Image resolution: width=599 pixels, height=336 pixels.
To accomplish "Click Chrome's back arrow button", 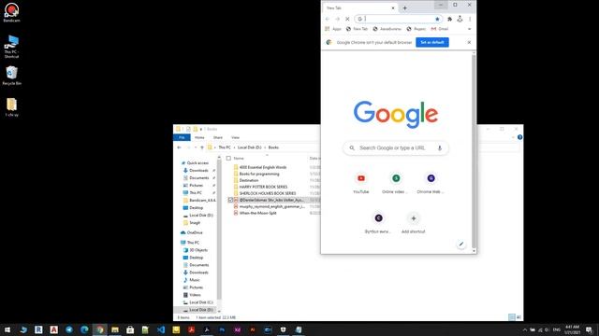I will (x=328, y=19).
